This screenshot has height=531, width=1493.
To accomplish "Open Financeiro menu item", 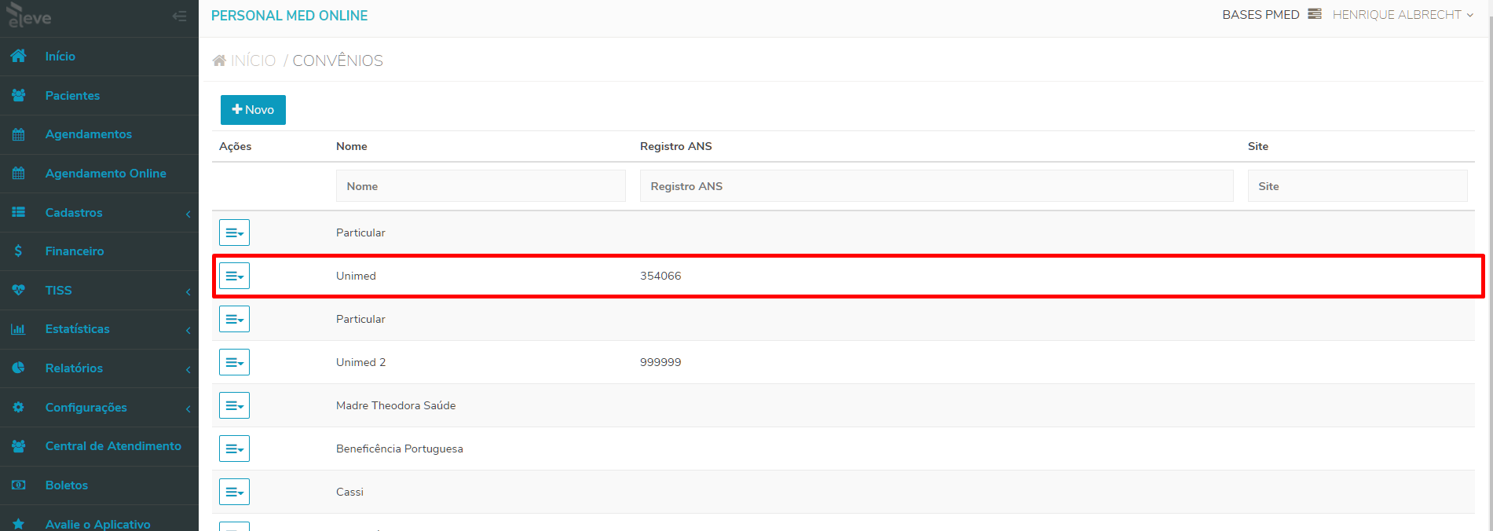I will tap(99, 251).
